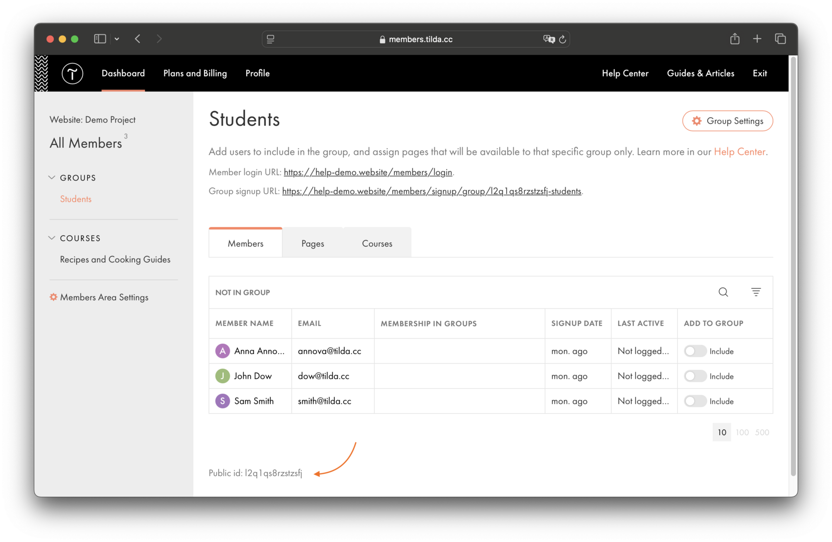Switch to the Pages tab

[x=312, y=243]
